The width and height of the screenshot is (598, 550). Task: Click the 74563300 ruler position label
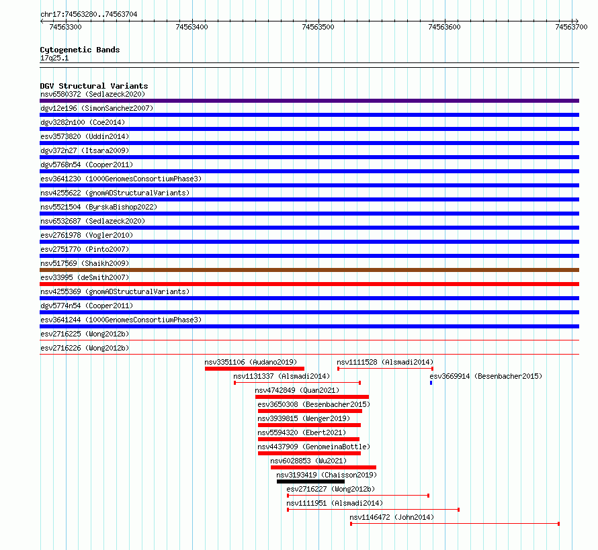pyautogui.click(x=66, y=27)
